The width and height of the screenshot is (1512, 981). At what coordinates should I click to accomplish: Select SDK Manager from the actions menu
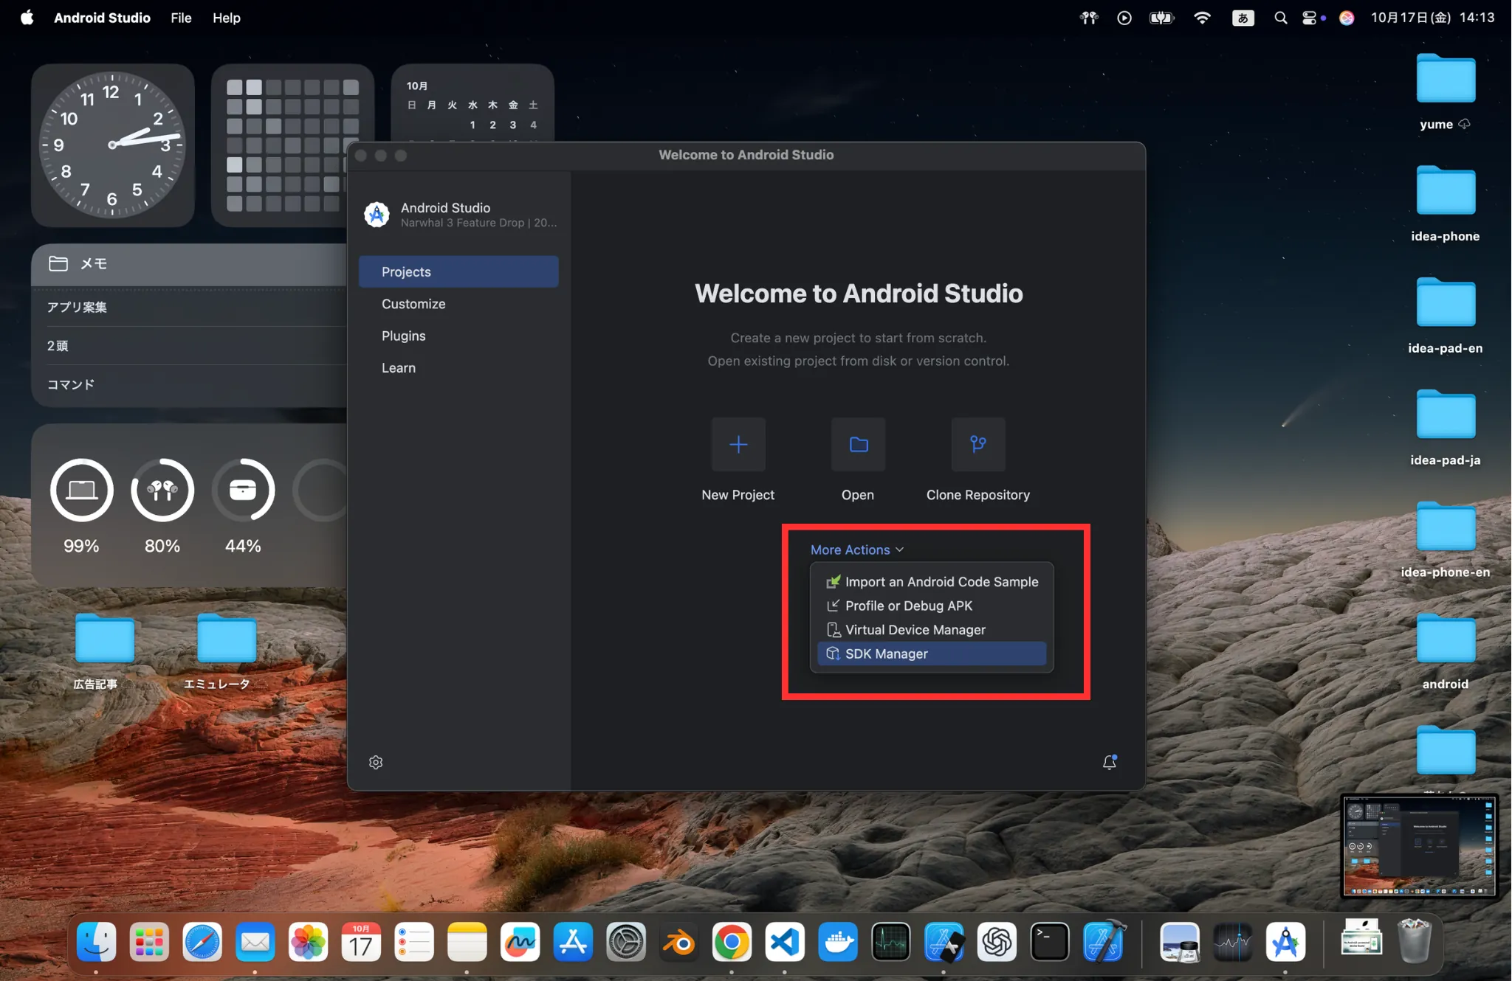886,654
